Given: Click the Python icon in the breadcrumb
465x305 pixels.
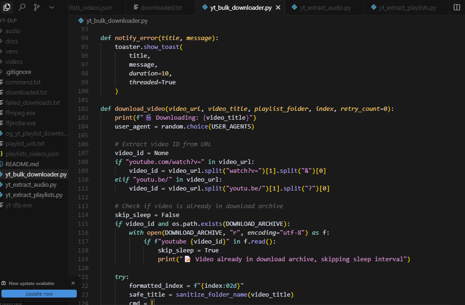Looking at the screenshot, I should [x=81, y=21].
